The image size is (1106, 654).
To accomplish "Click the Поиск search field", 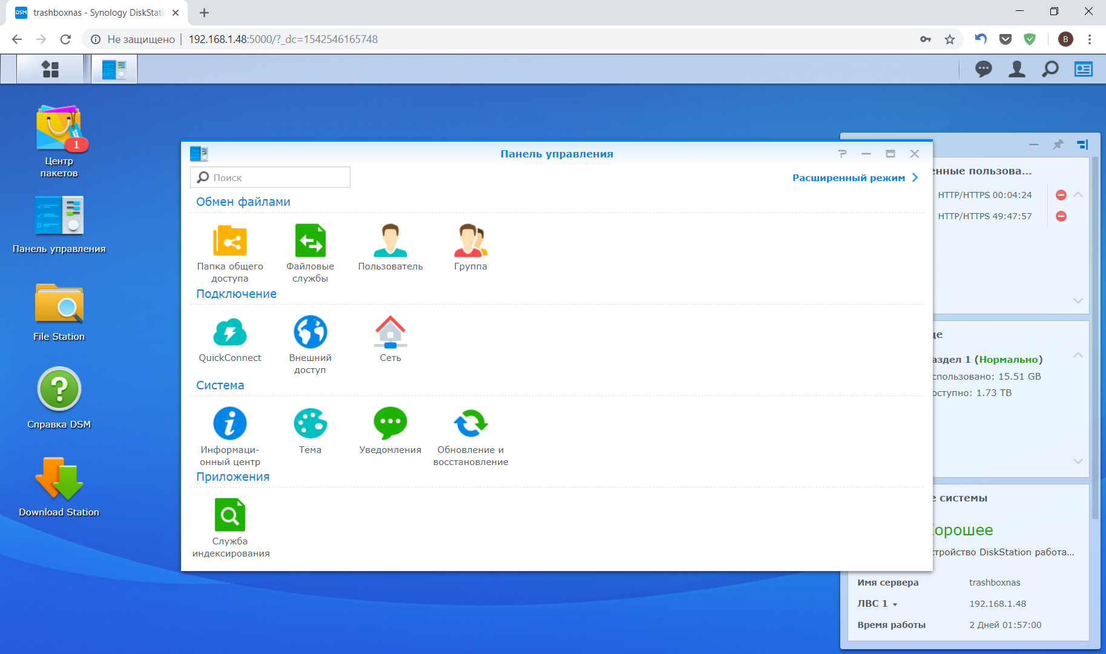I will coord(270,177).
